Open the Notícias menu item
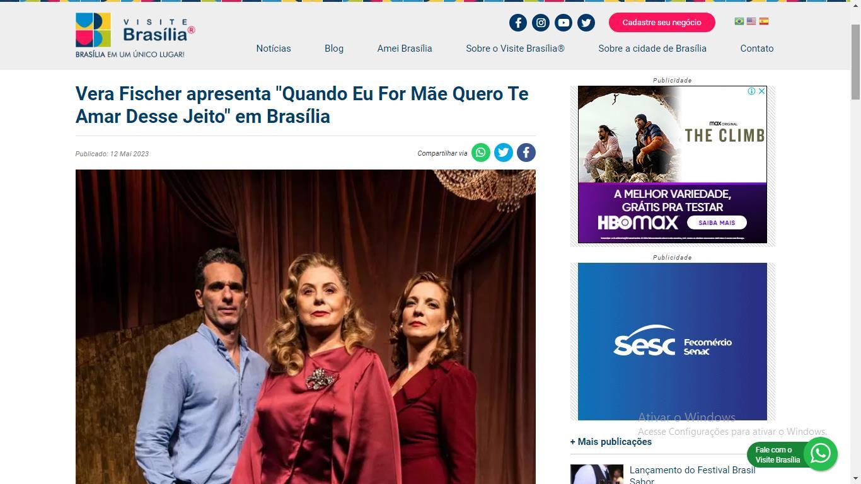The image size is (861, 484). 274,49
